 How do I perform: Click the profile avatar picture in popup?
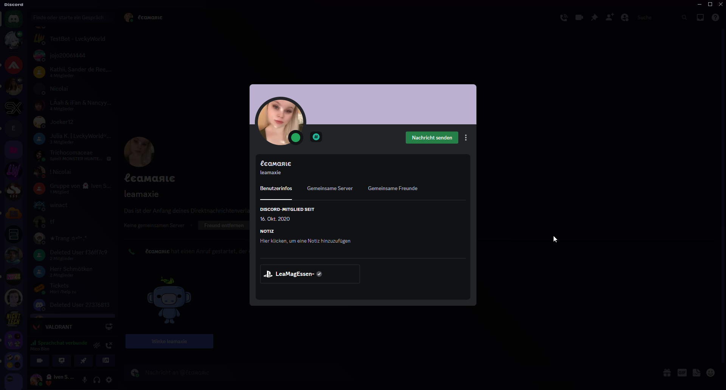tap(280, 121)
